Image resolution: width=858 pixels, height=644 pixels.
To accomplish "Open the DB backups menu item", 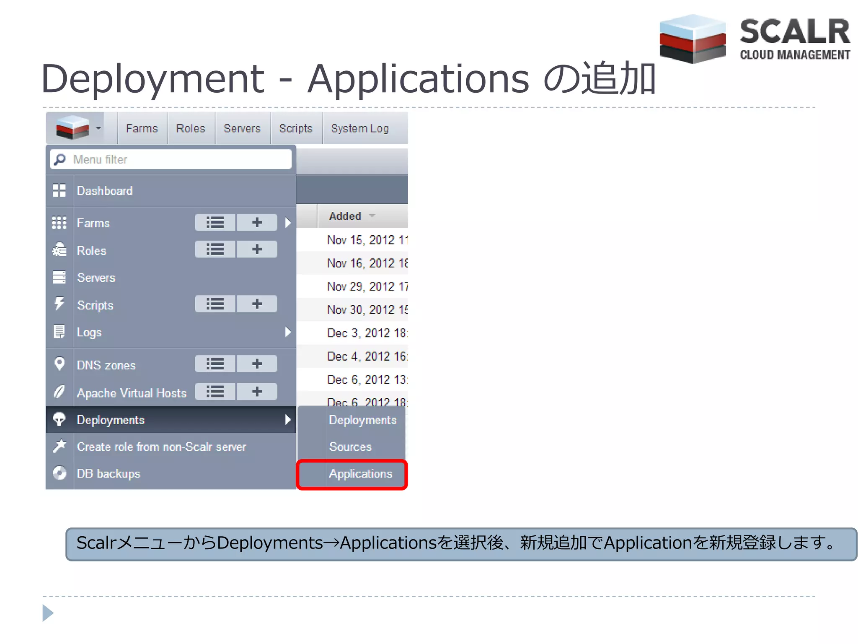I will tap(108, 474).
